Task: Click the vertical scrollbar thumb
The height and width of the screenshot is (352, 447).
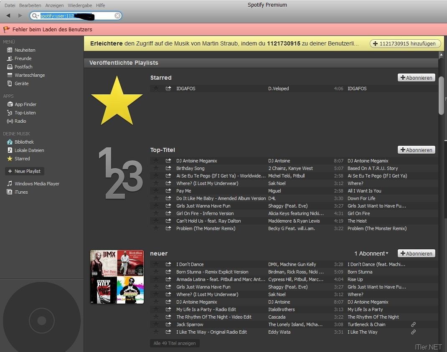Action: point(441,96)
